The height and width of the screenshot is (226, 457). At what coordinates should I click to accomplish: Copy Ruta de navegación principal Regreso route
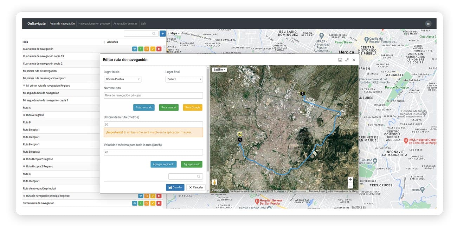pyautogui.click(x=147, y=196)
